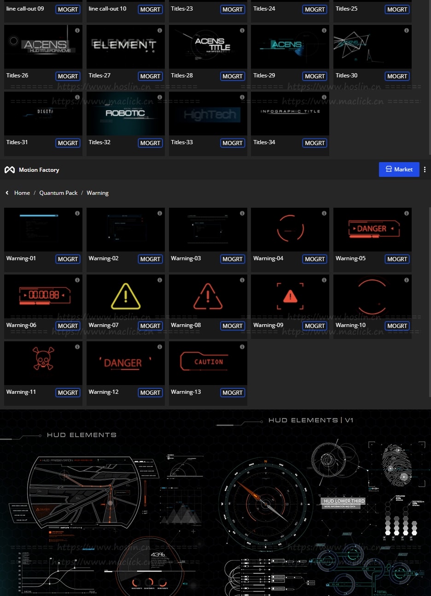Viewport: 431px width, 596px height.
Task: Show info for Warning-12 preset
Action: coord(160,347)
